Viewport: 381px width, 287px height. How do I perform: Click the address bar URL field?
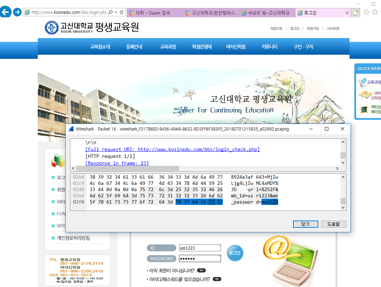[x=69, y=12]
